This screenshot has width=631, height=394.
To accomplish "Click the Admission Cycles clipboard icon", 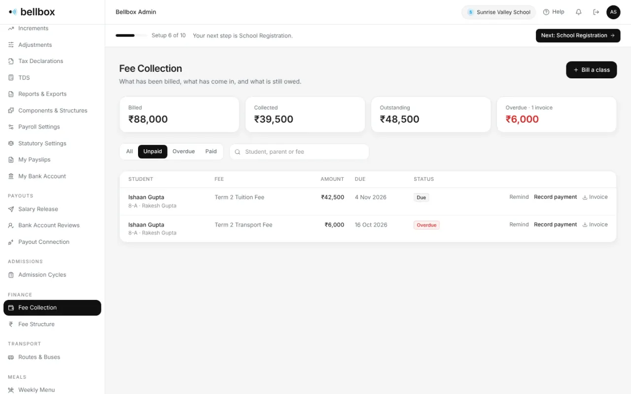I will point(11,275).
